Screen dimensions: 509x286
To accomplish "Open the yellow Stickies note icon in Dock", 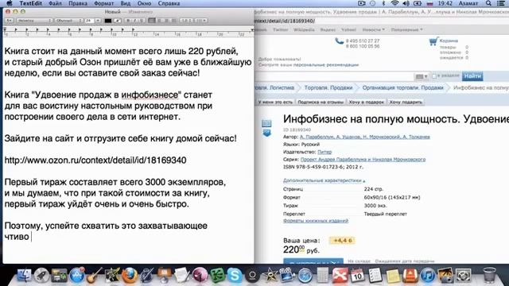I will click(x=393, y=276).
